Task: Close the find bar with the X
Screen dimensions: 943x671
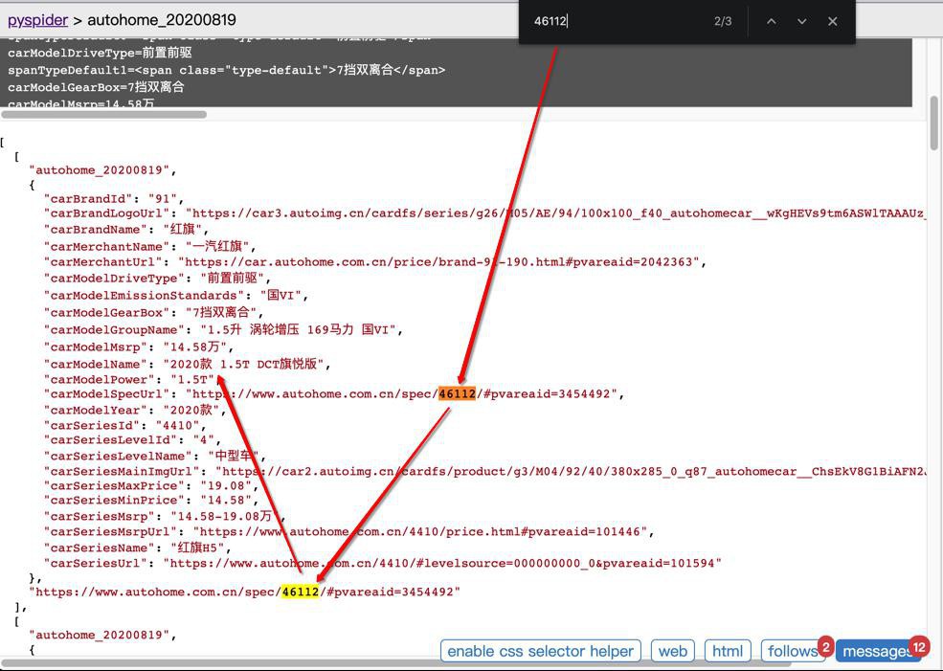Action: pyautogui.click(x=832, y=21)
